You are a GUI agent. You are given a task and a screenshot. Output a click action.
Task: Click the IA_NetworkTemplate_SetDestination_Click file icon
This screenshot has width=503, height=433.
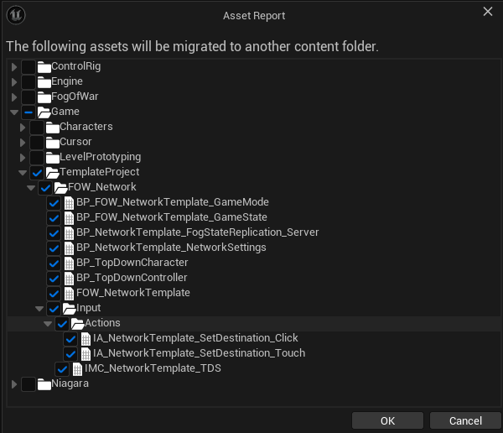click(x=86, y=338)
